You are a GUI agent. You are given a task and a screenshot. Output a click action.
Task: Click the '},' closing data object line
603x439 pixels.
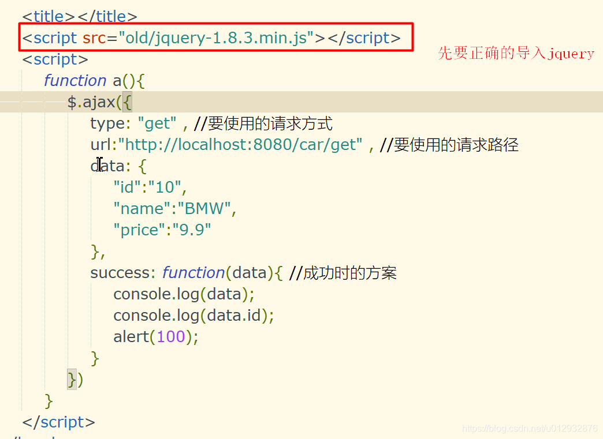[x=98, y=252]
